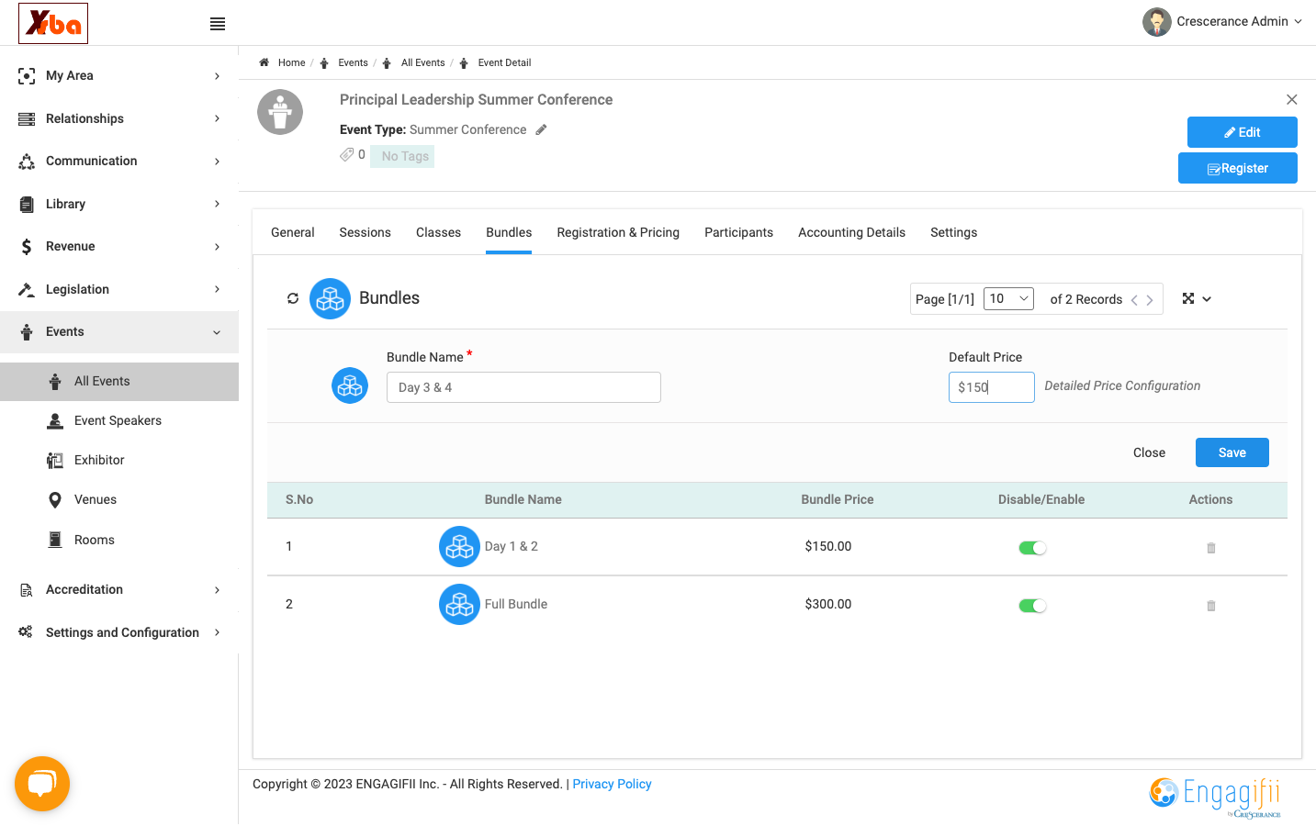The height and width of the screenshot is (826, 1316).
Task: Switch to the Registration & Pricing tab
Action: (618, 232)
